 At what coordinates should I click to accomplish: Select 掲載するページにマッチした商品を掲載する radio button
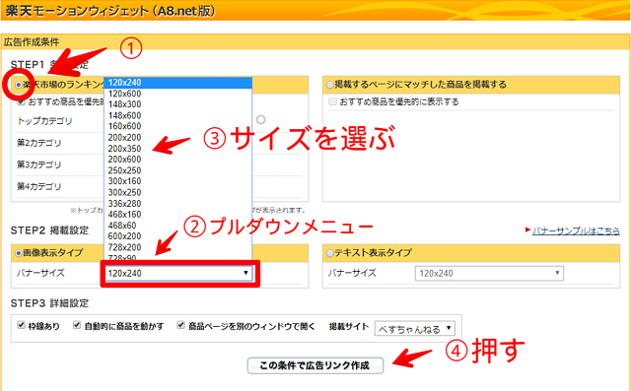[330, 85]
